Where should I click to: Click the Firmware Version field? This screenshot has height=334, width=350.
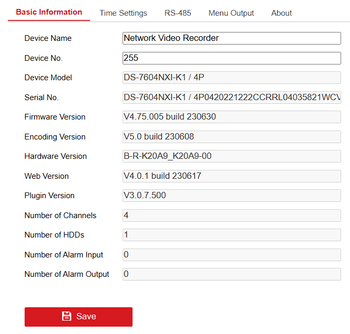(232, 117)
